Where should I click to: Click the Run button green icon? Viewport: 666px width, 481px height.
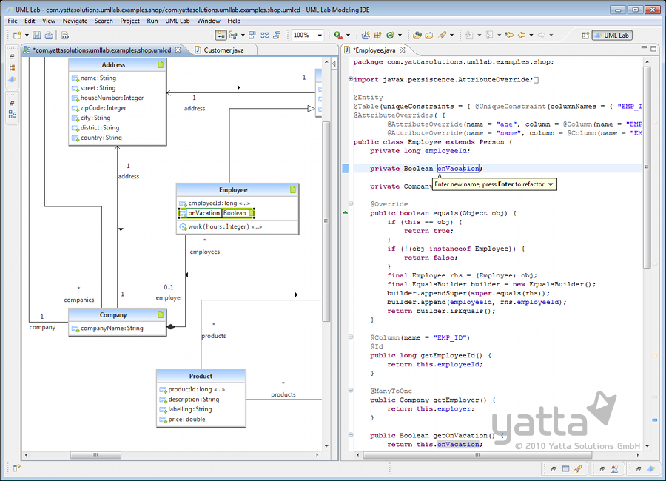point(338,35)
